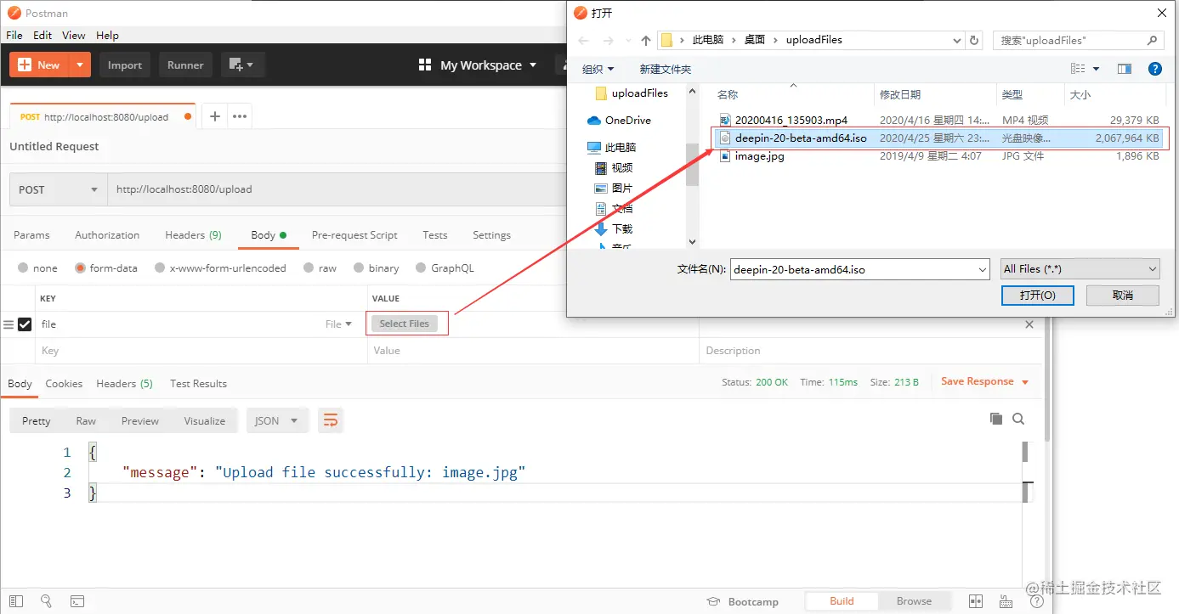
Task: Go up one folder in the file dialog
Action: [x=646, y=40]
